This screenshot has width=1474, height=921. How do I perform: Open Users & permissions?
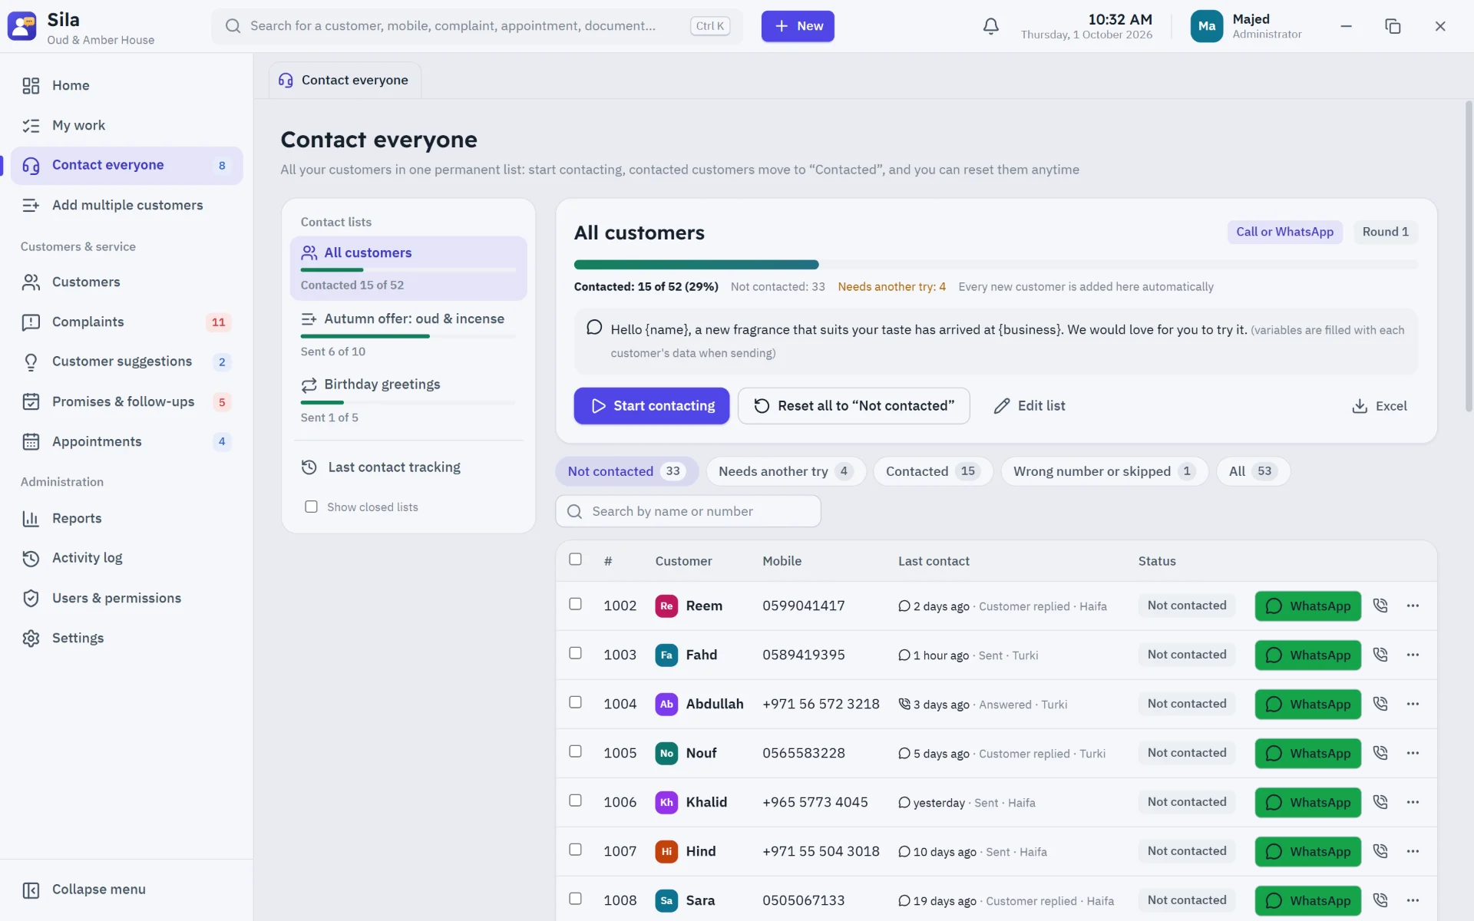coord(127,598)
